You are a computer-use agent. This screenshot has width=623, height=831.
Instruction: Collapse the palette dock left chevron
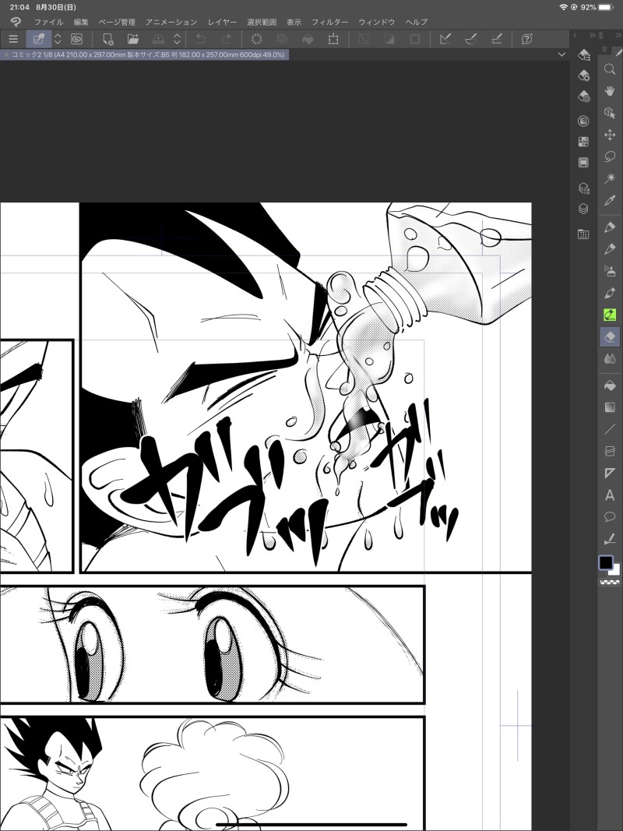pos(575,36)
